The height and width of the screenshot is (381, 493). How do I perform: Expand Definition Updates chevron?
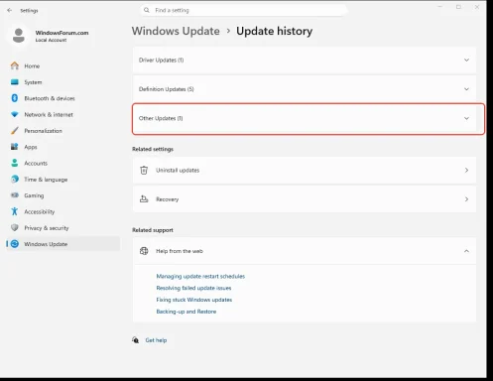pyautogui.click(x=466, y=89)
